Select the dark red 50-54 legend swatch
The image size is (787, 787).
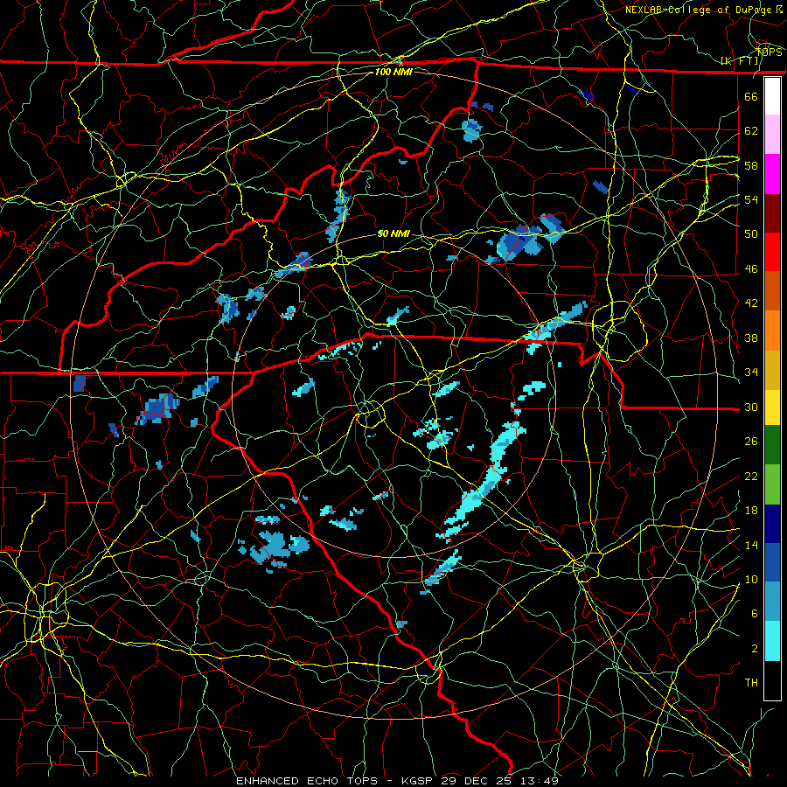tap(772, 213)
